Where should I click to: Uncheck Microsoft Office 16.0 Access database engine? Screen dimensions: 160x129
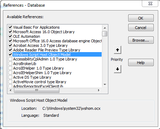10,41
